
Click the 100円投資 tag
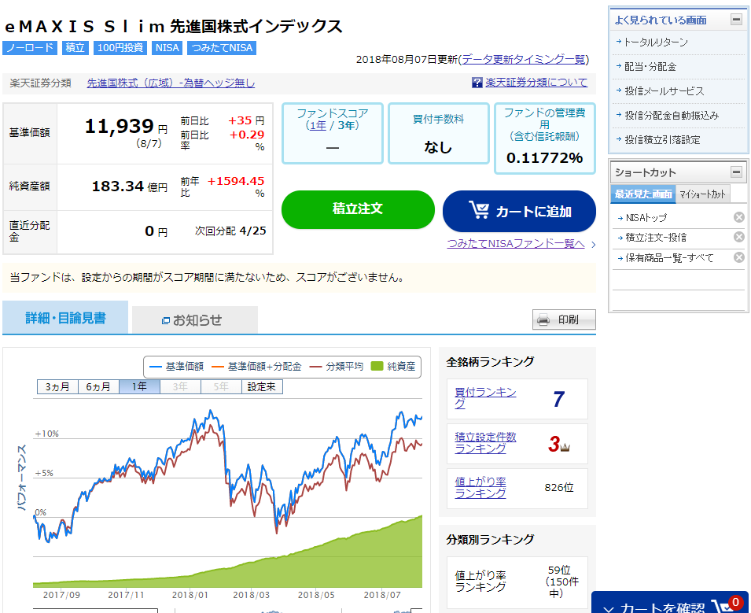pyautogui.click(x=120, y=48)
